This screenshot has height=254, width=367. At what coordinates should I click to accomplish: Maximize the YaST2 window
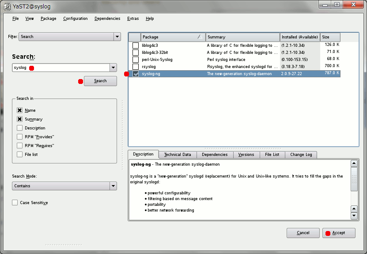click(337, 5)
